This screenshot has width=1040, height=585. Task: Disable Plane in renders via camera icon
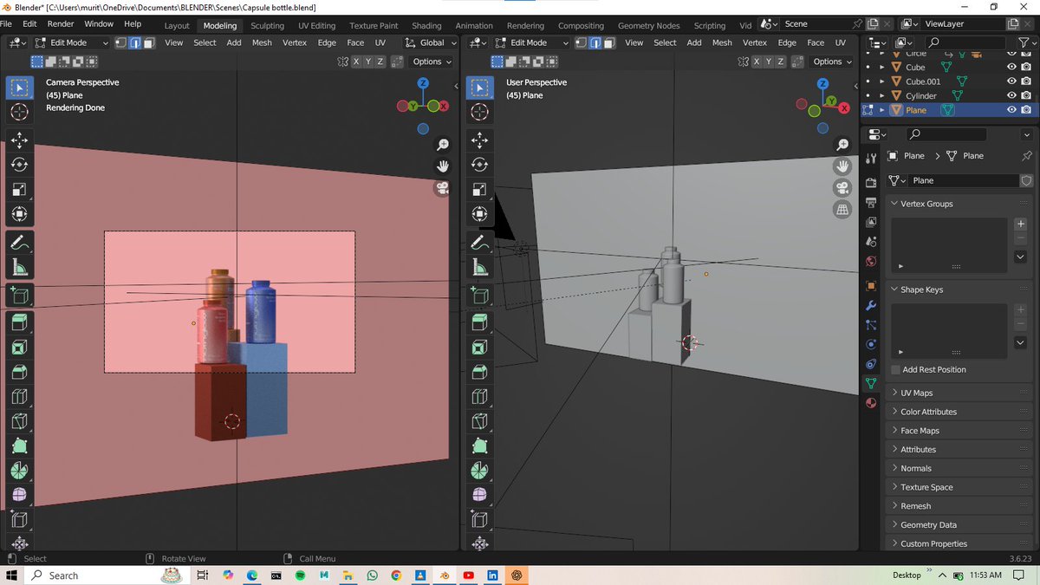pyautogui.click(x=1026, y=110)
